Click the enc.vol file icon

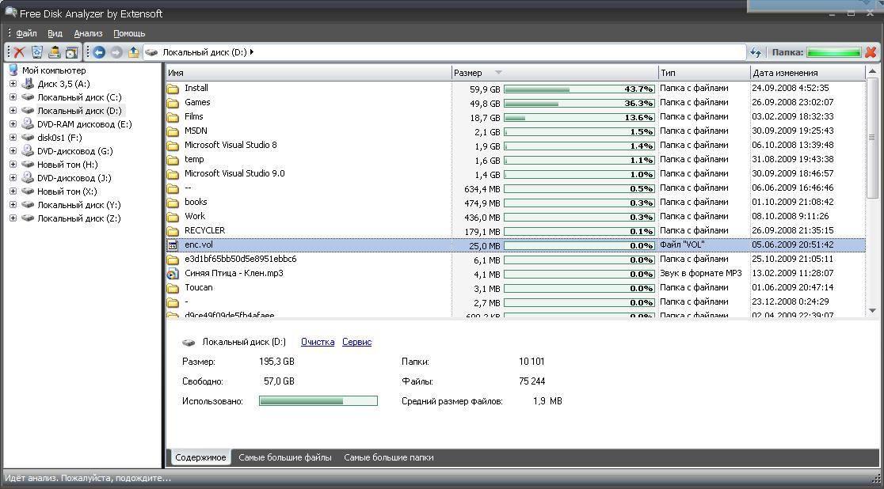[x=173, y=245]
